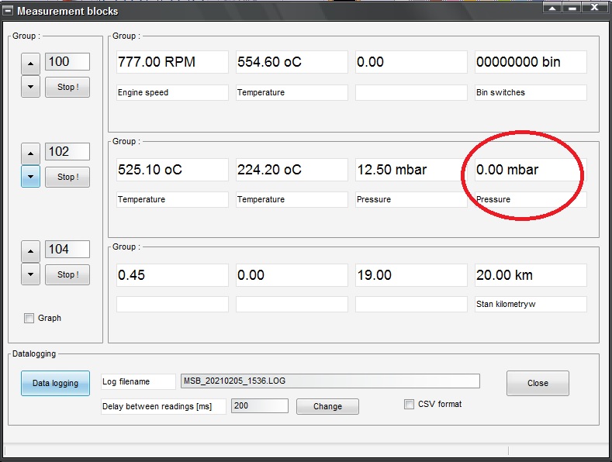Click the group number field showing 104

[x=67, y=249]
